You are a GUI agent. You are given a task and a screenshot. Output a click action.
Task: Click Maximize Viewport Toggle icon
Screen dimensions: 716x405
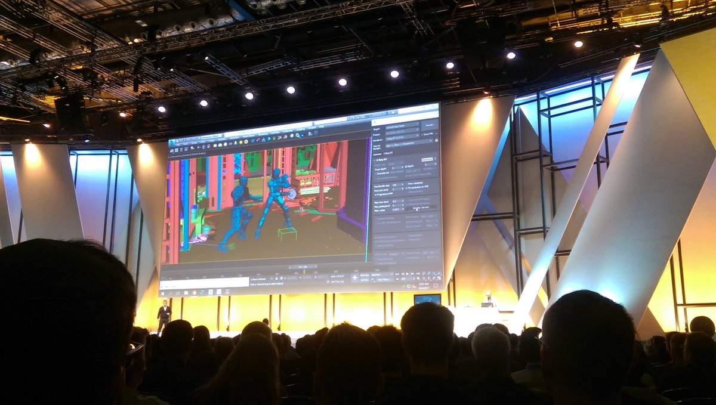pyautogui.click(x=439, y=279)
